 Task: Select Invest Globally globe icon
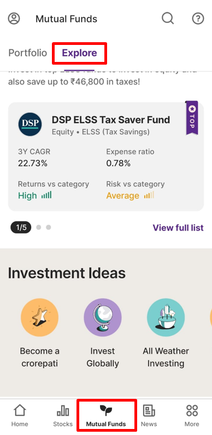pos(103,317)
